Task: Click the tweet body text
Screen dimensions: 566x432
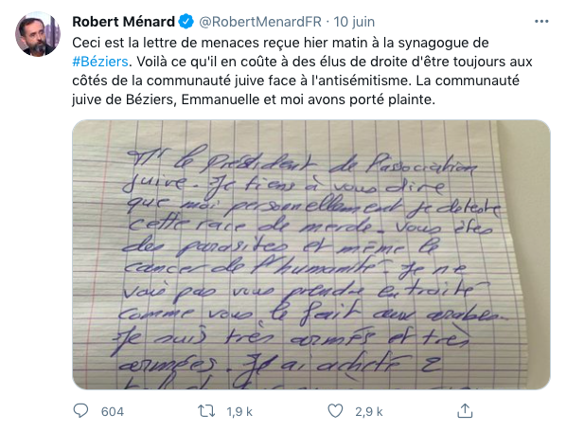Action: [x=303, y=71]
